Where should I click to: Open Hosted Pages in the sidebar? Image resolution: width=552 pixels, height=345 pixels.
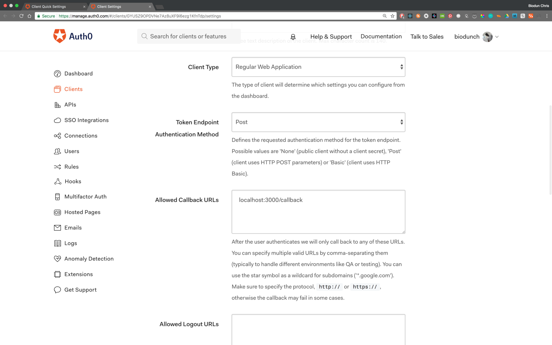pos(77,212)
